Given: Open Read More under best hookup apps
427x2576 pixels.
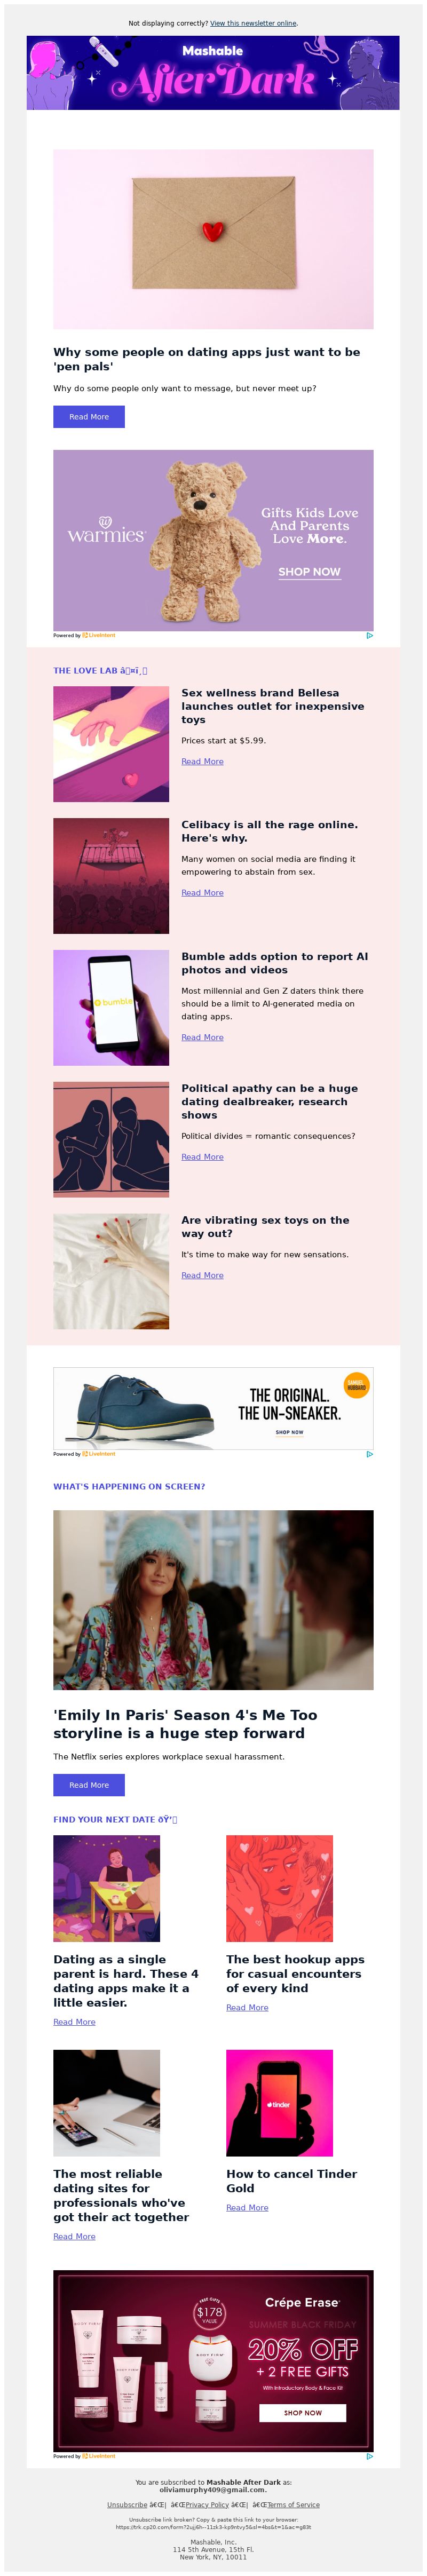Looking at the screenshot, I should (x=247, y=2008).
